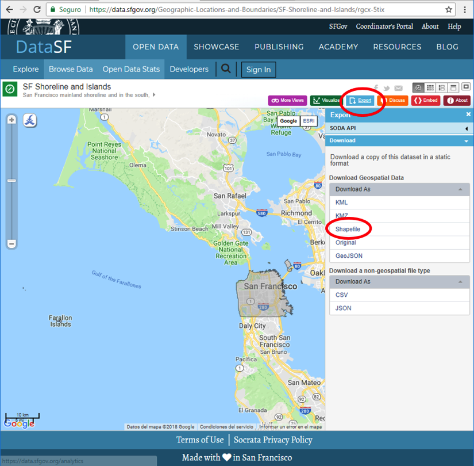Open Open Data Stats page
474x466 pixels.
coord(131,70)
